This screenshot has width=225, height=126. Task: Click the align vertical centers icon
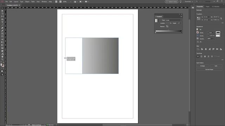pos(217,49)
